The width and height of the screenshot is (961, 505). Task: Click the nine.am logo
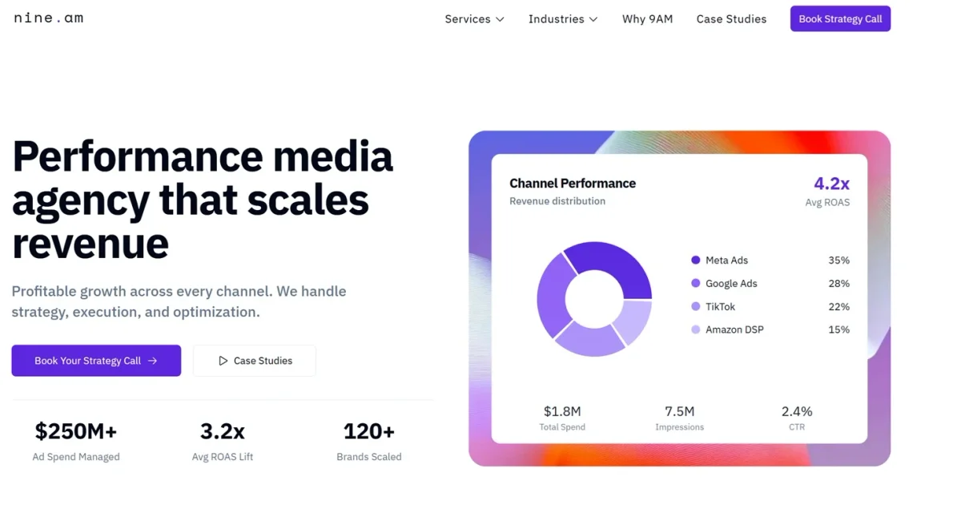click(x=47, y=17)
